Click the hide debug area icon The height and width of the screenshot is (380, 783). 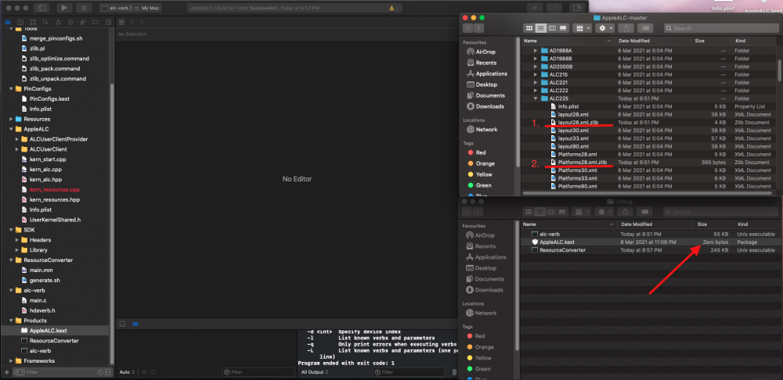(x=122, y=324)
